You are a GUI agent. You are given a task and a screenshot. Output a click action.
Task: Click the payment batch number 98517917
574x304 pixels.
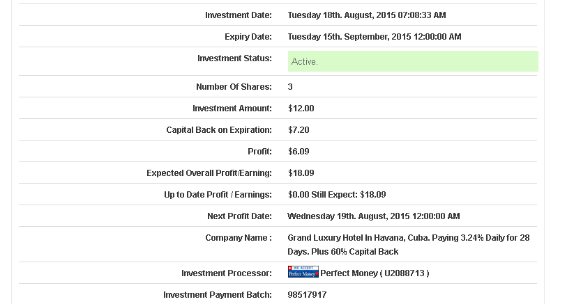tap(307, 295)
